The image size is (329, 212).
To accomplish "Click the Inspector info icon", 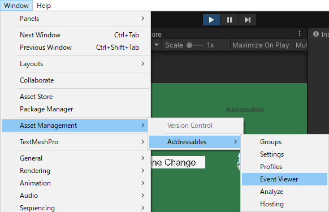I will coord(316,34).
